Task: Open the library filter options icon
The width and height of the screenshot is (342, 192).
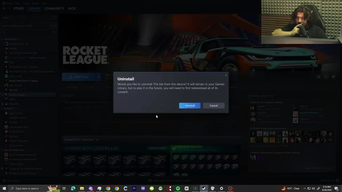Action: (x=54, y=32)
